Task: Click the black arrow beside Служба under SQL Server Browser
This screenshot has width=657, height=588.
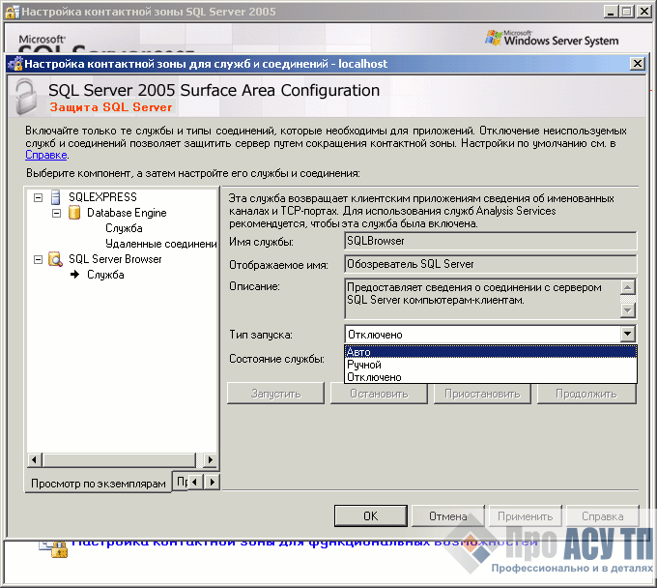Action: click(x=75, y=275)
